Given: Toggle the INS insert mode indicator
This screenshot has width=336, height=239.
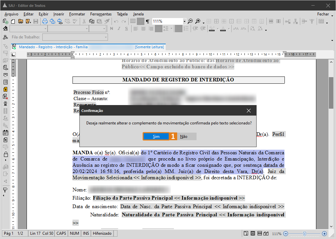Looking at the screenshot, I should coord(86,233).
